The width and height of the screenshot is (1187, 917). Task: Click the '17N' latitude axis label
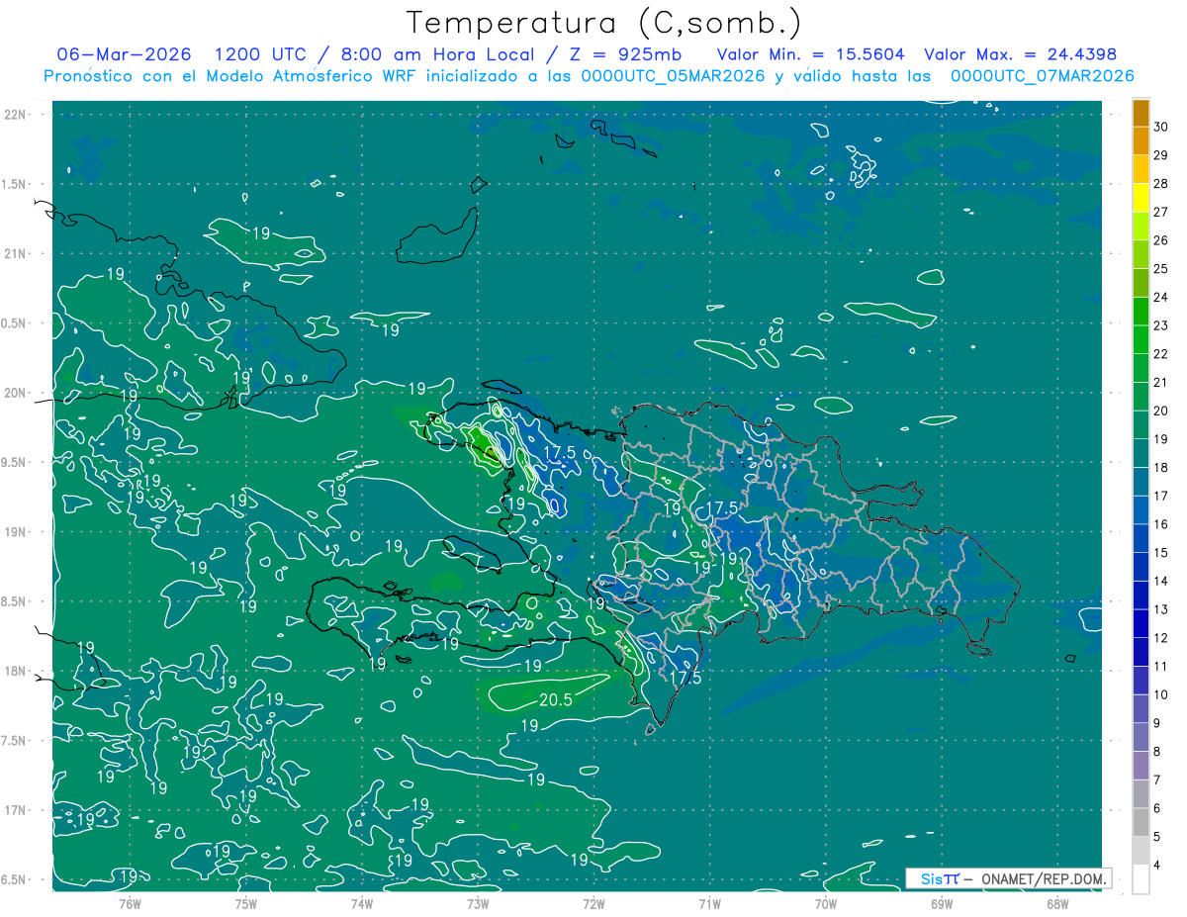pyautogui.click(x=16, y=810)
